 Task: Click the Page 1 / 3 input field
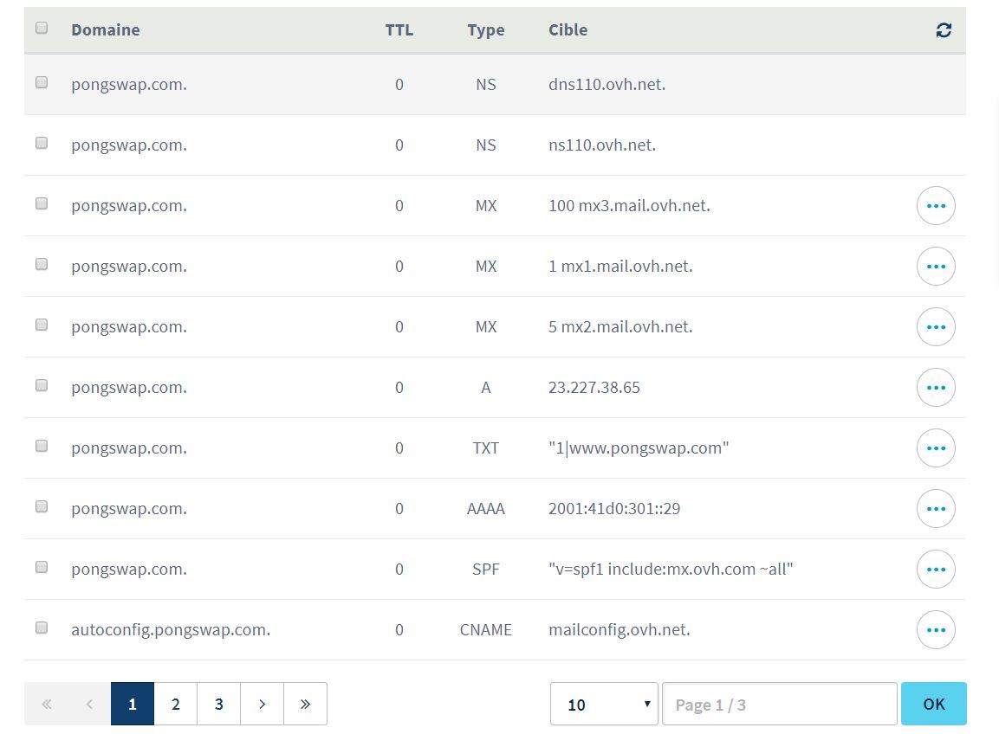coord(779,704)
